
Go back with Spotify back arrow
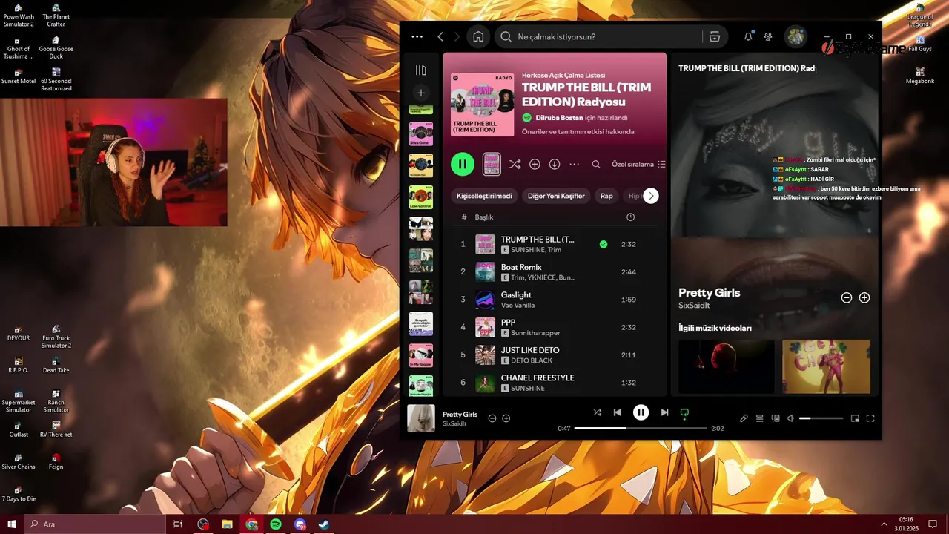pyautogui.click(x=440, y=36)
